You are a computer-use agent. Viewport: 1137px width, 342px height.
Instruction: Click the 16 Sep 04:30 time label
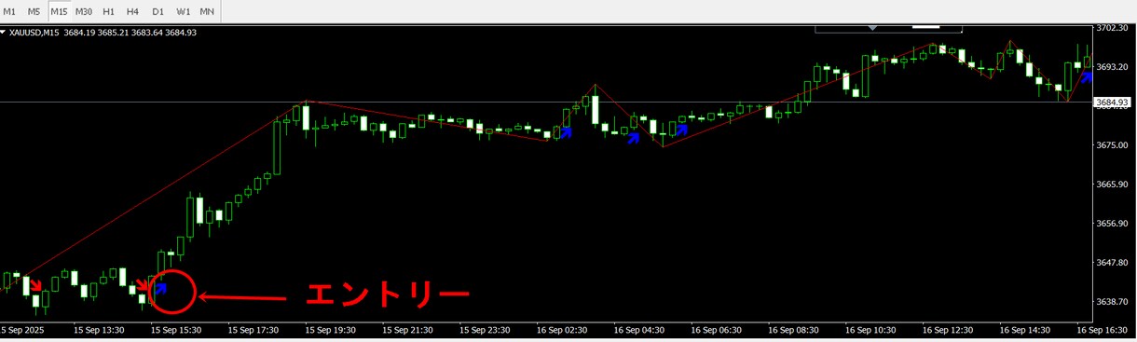tap(640, 330)
